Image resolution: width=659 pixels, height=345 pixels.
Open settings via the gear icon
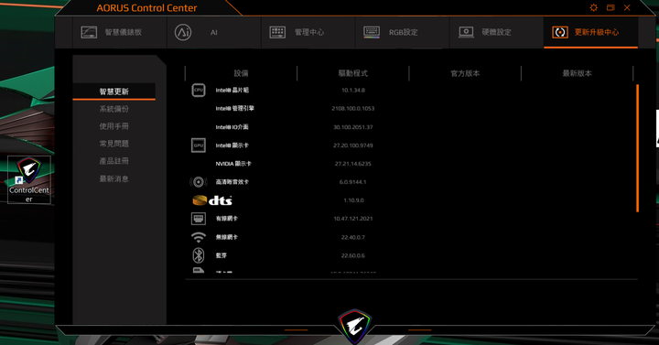coord(593,7)
